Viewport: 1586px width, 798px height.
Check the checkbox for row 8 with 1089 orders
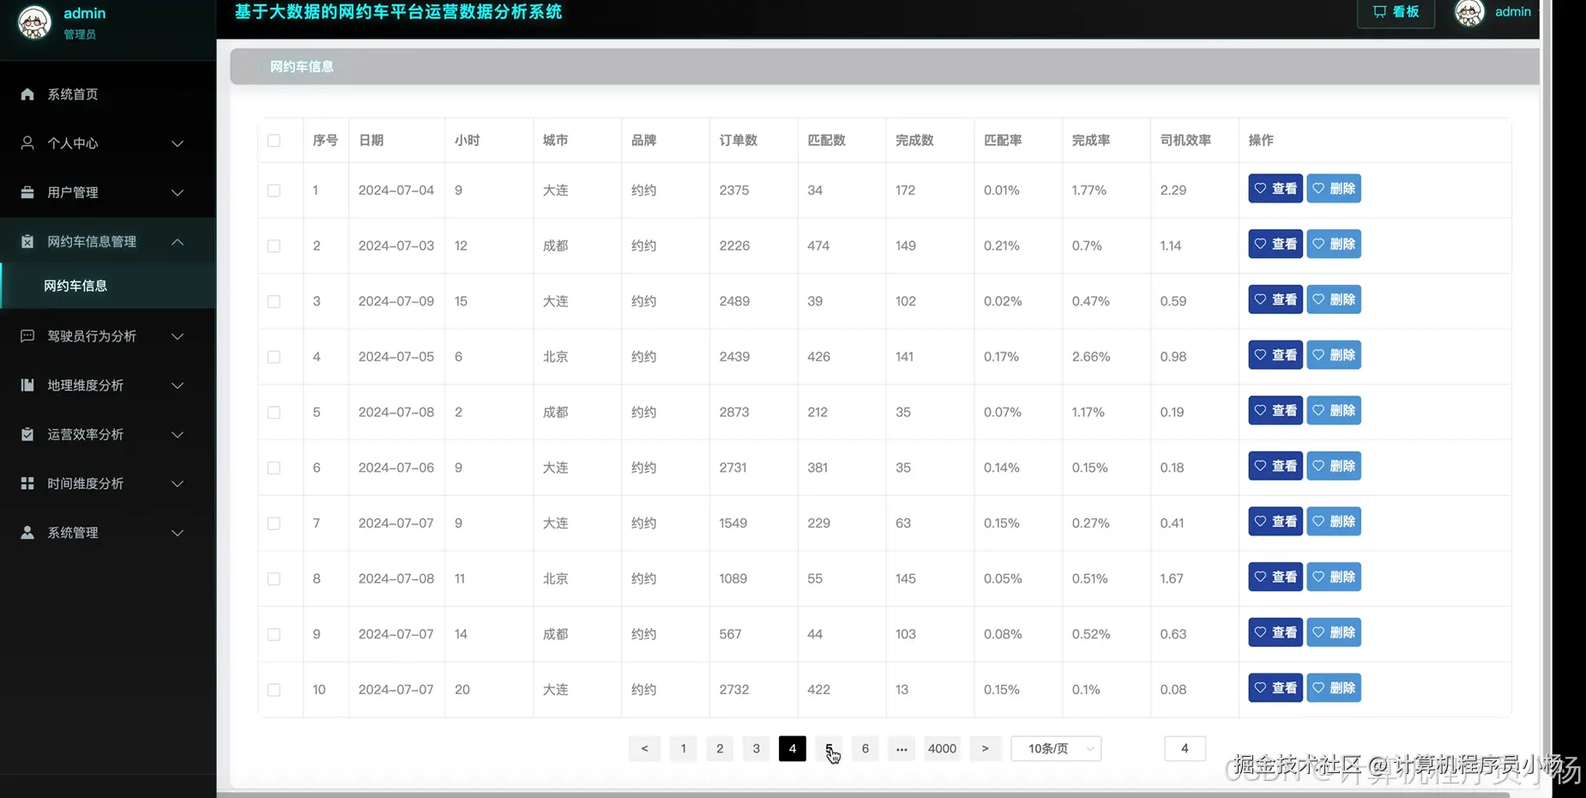274,578
